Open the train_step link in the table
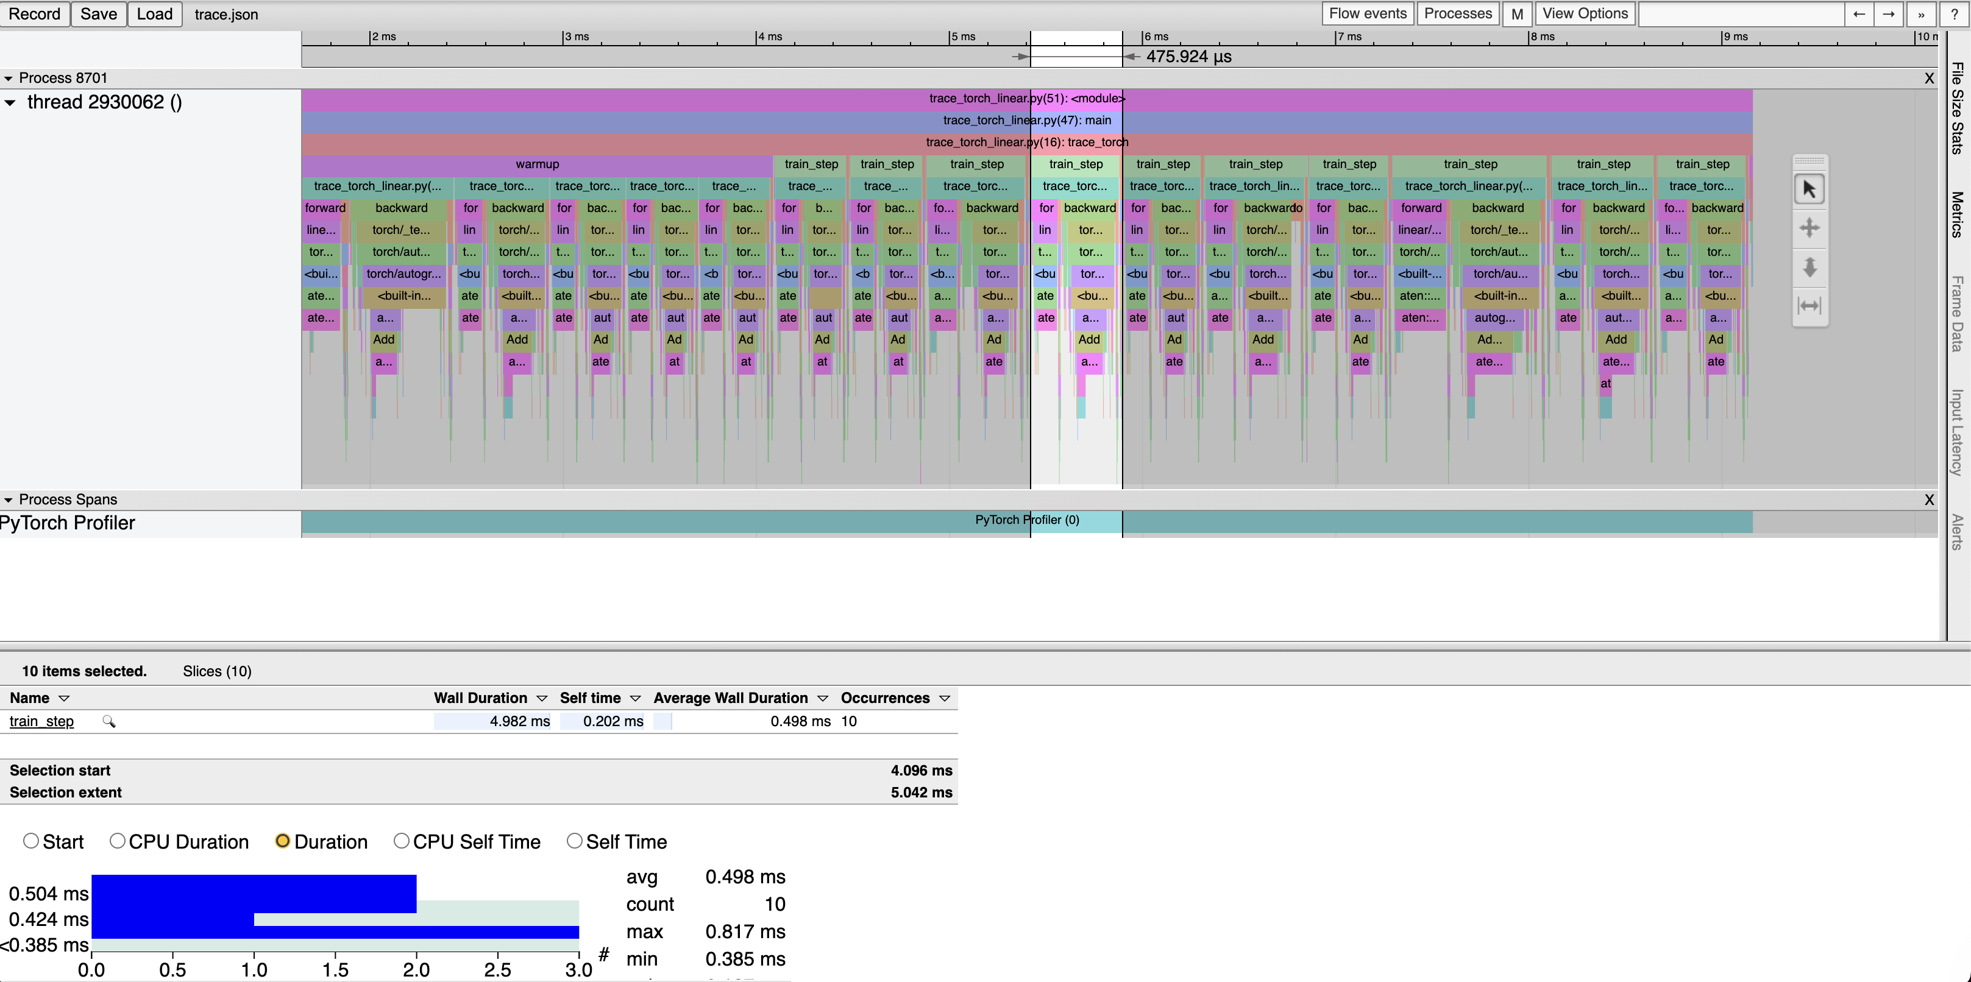The width and height of the screenshot is (1971, 982). pyautogui.click(x=41, y=721)
